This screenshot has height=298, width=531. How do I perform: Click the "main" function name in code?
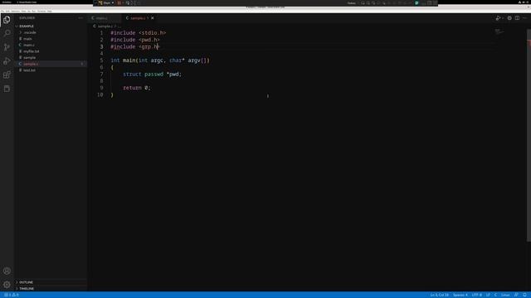click(129, 60)
